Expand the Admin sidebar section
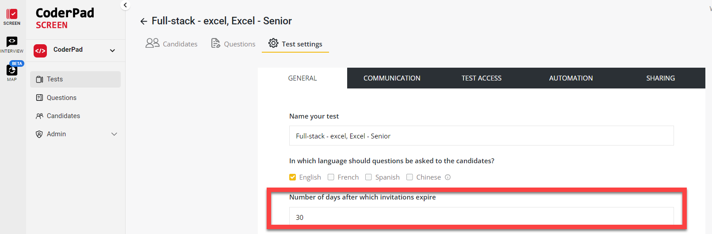This screenshot has width=712, height=234. coord(114,134)
